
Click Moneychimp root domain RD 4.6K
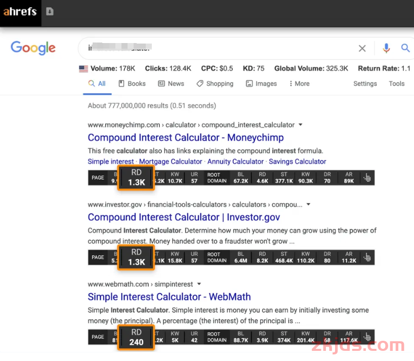(x=263, y=181)
